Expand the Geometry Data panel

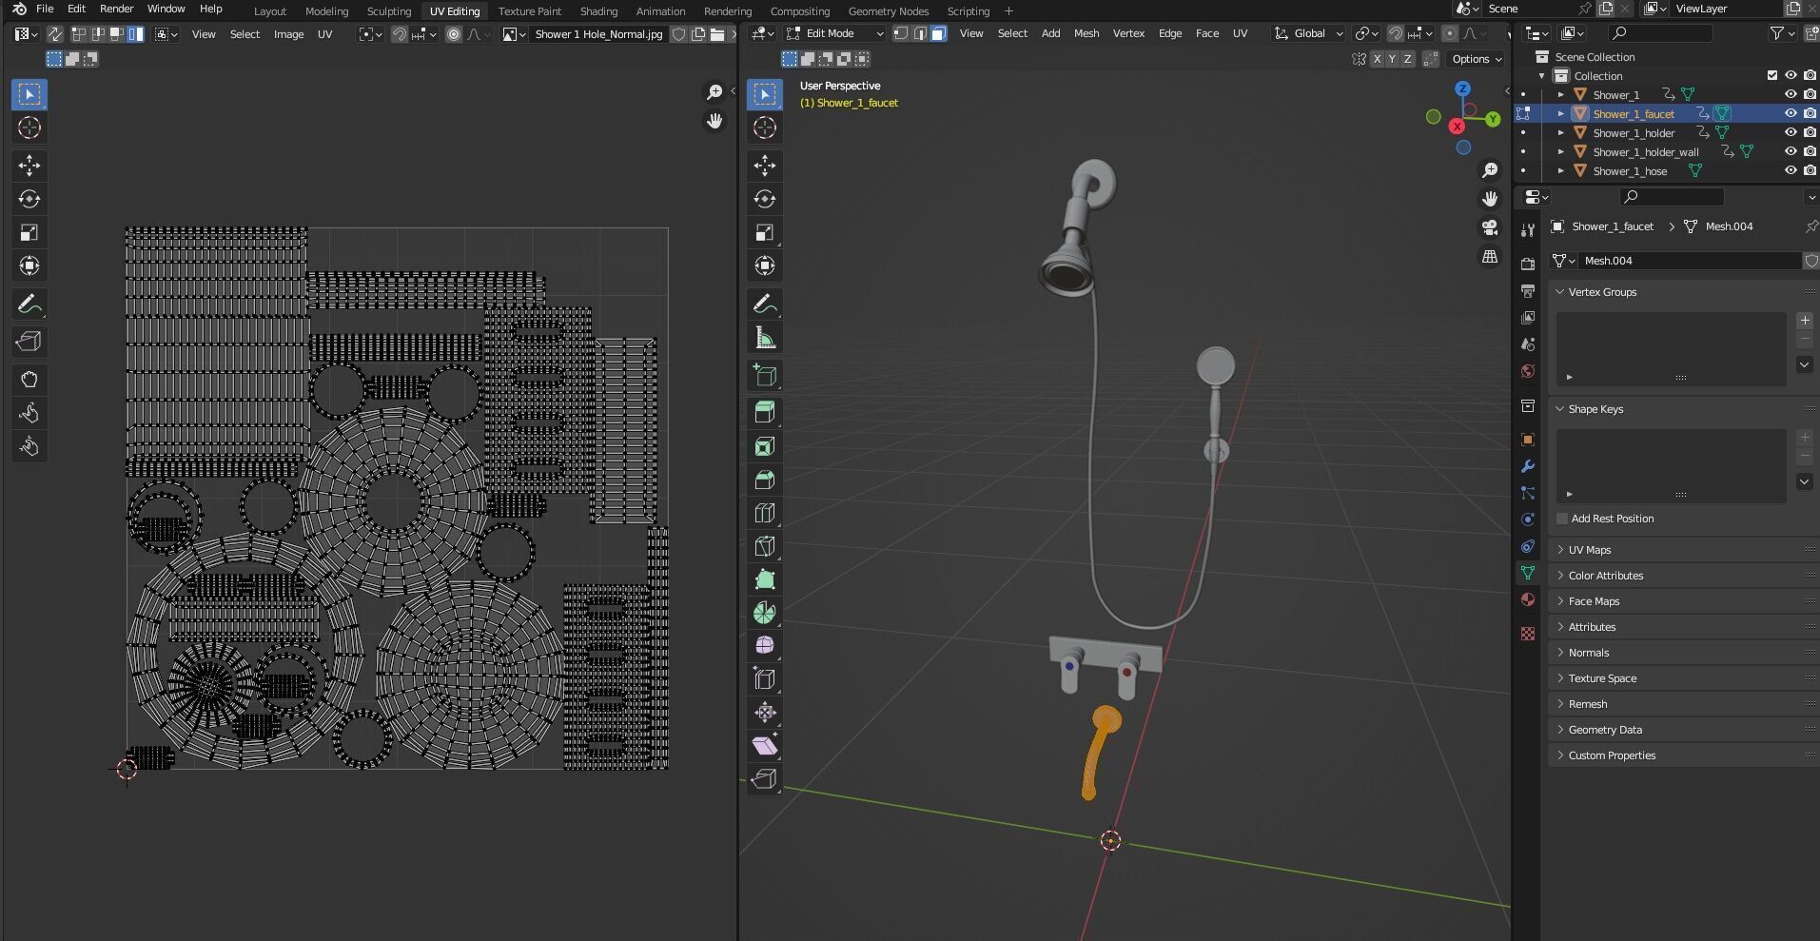(1683, 730)
